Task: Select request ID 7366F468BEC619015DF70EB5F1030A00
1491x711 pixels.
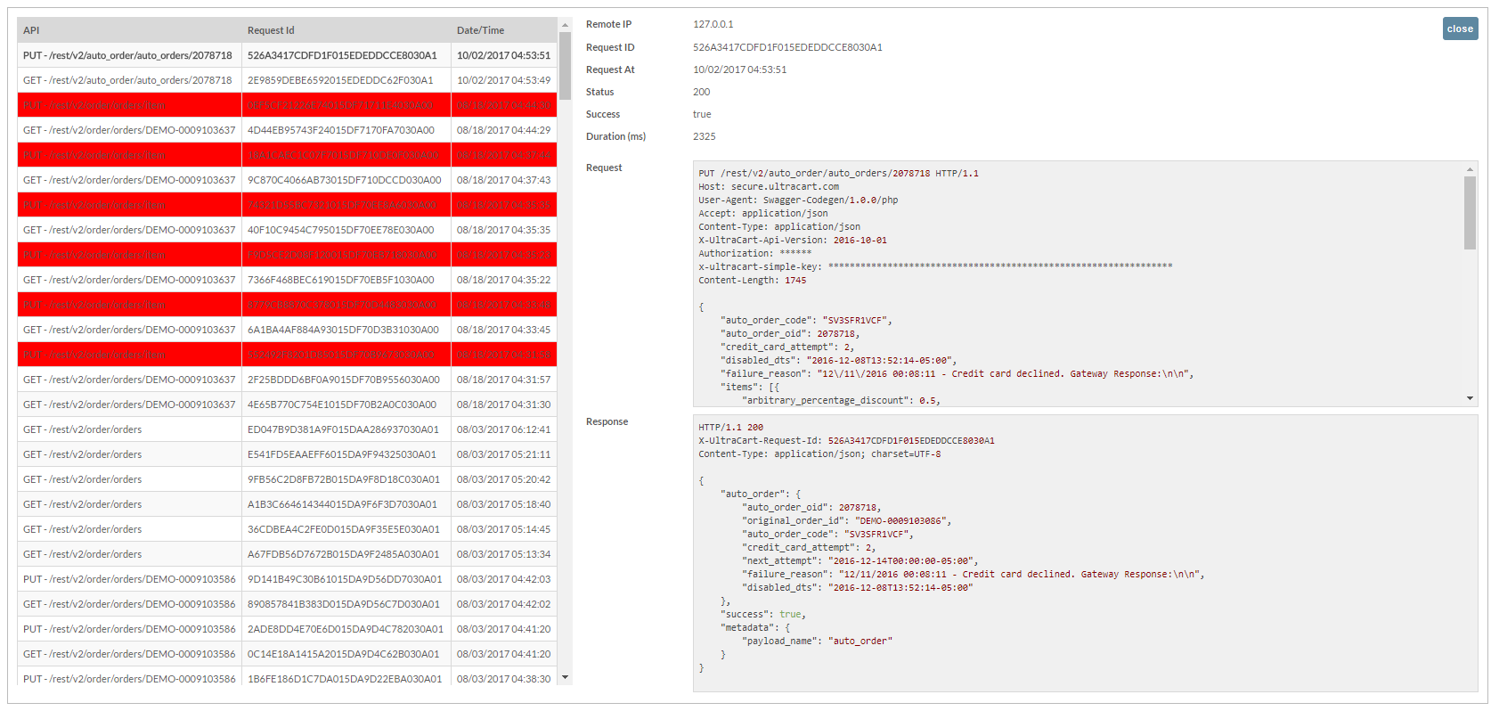Action: (288, 280)
